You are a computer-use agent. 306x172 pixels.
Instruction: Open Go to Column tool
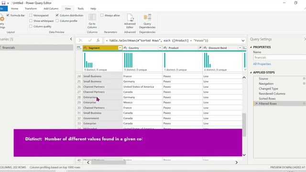(92, 21)
